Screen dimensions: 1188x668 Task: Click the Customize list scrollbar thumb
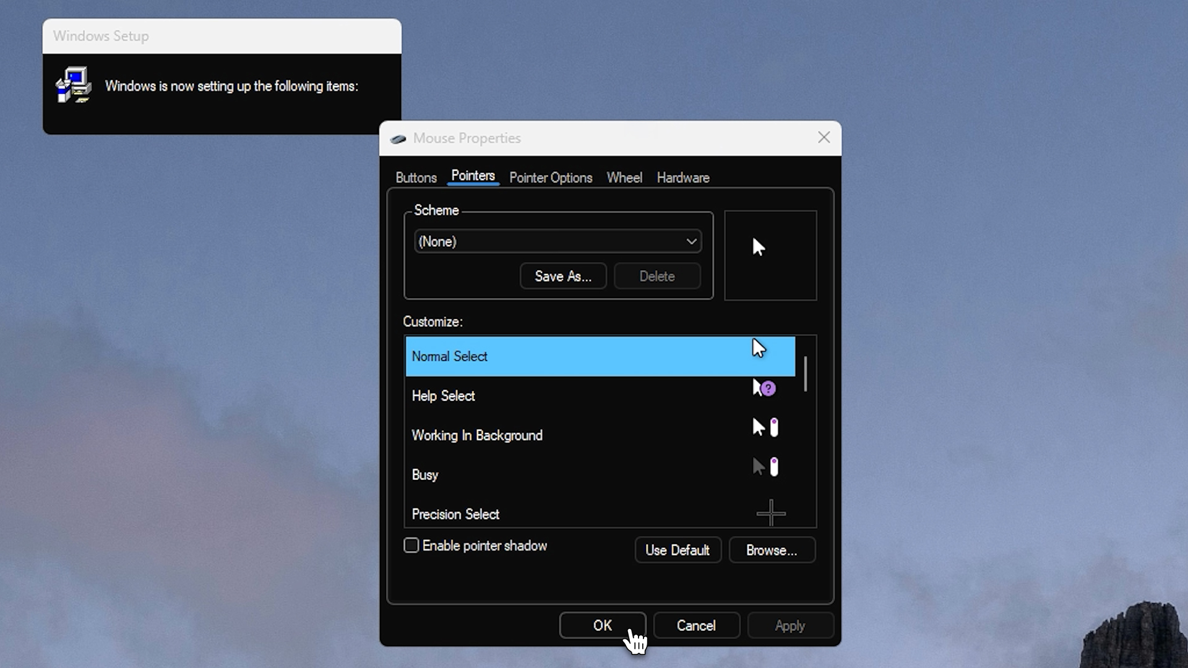[805, 374]
